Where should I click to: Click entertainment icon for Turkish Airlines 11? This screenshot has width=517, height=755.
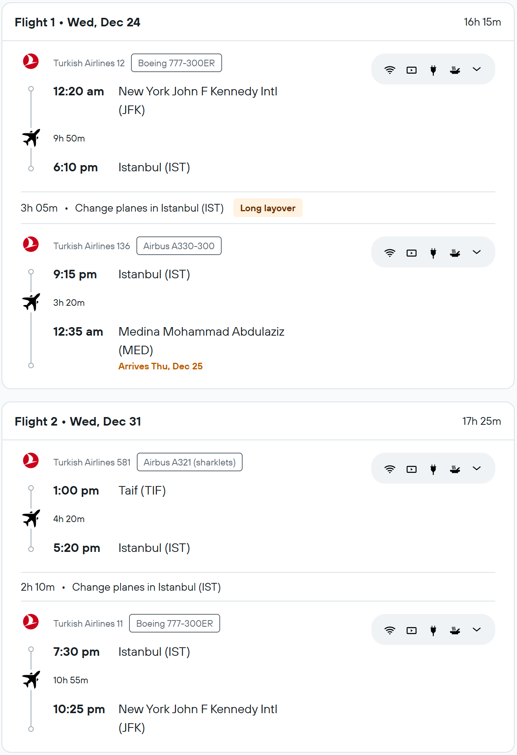click(x=412, y=630)
